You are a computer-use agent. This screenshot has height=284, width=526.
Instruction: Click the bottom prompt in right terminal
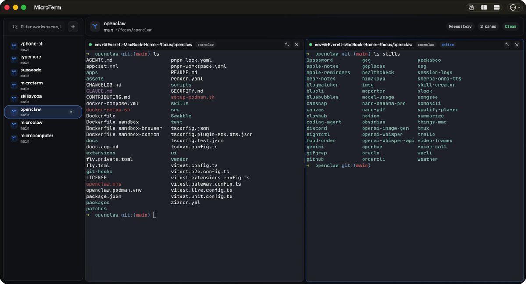338,165
